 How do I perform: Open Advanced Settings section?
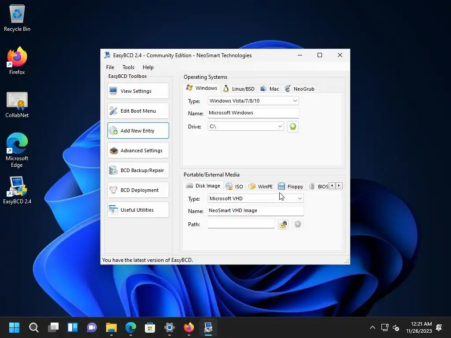click(x=138, y=151)
